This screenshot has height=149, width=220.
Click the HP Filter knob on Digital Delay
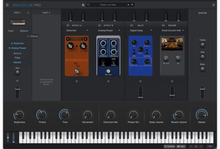134,61
